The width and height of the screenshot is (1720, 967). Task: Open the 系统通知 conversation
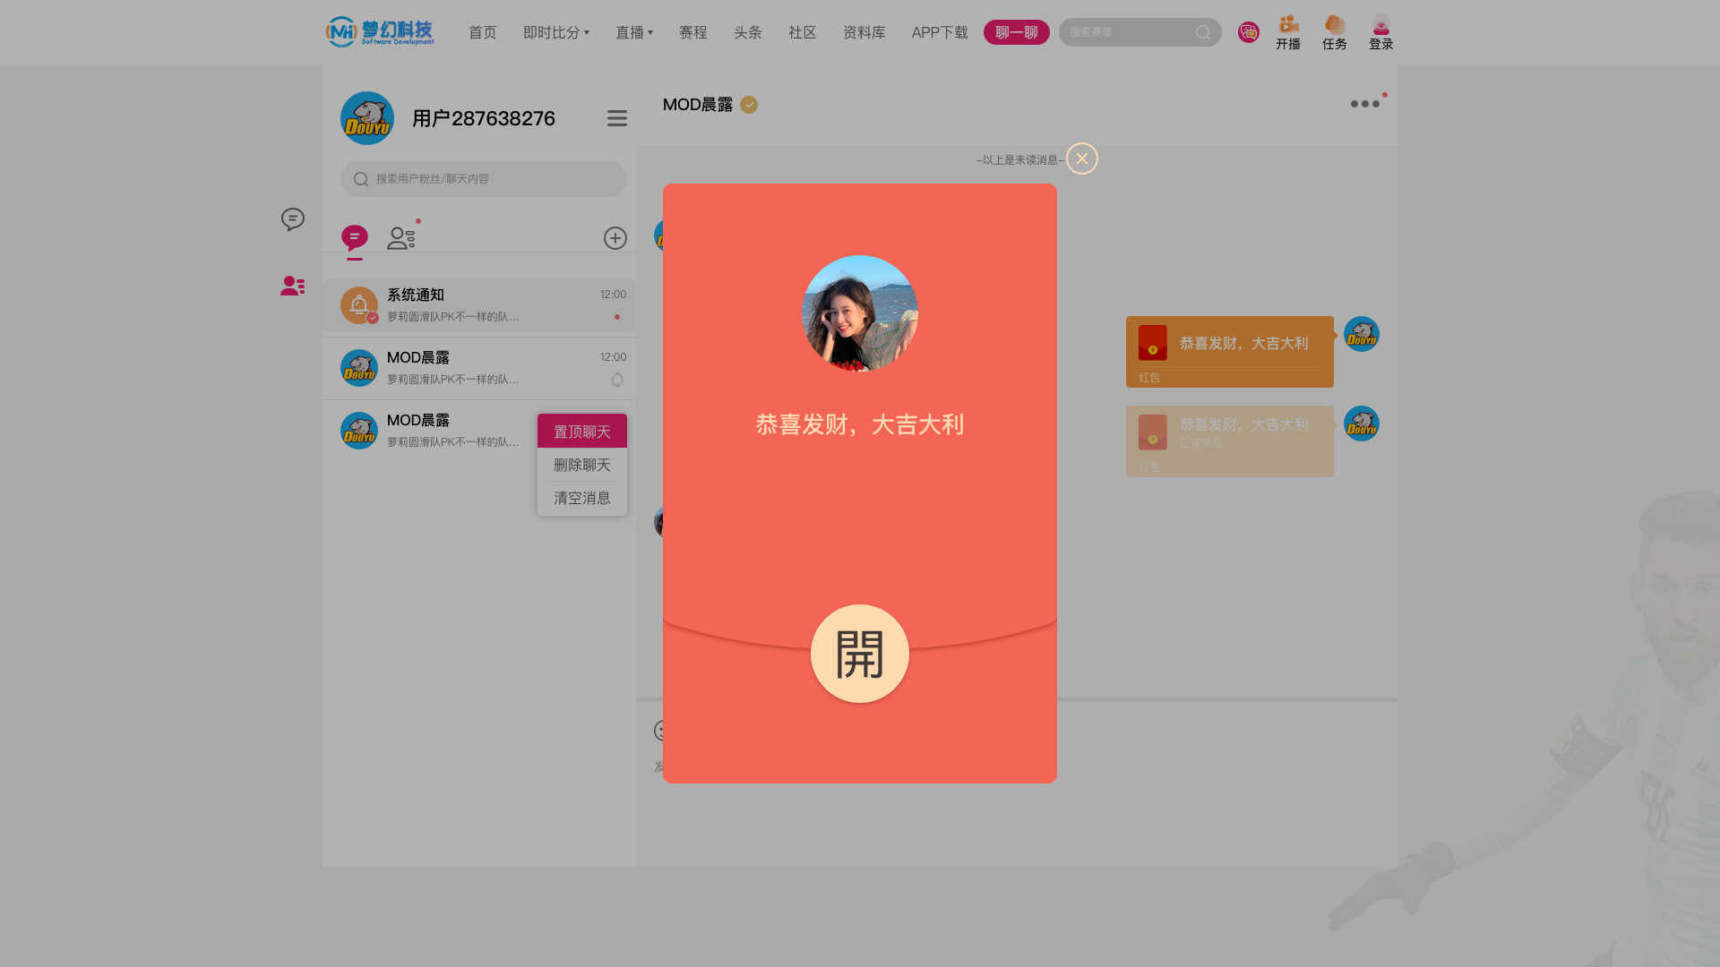tap(479, 305)
